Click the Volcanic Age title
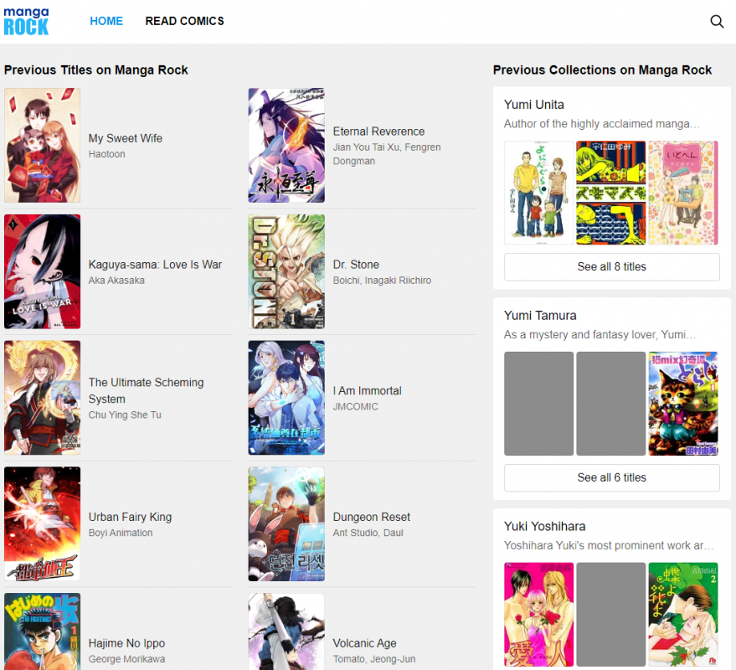The image size is (736, 670). click(x=365, y=643)
